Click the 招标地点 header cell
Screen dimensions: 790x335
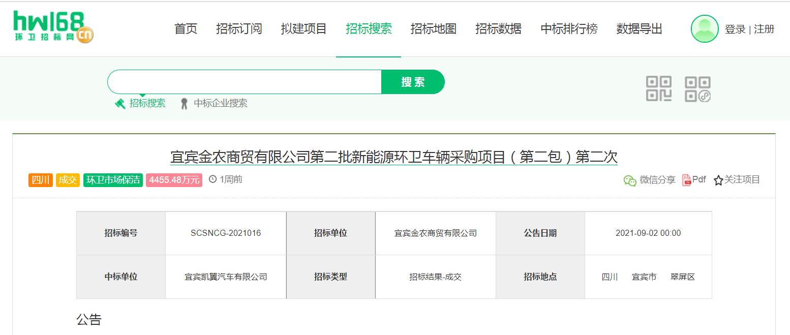pos(540,277)
